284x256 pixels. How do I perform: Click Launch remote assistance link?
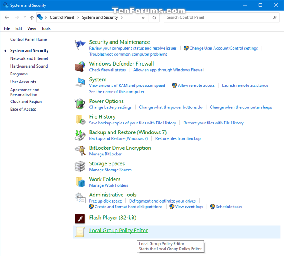pyautogui.click(x=245, y=86)
